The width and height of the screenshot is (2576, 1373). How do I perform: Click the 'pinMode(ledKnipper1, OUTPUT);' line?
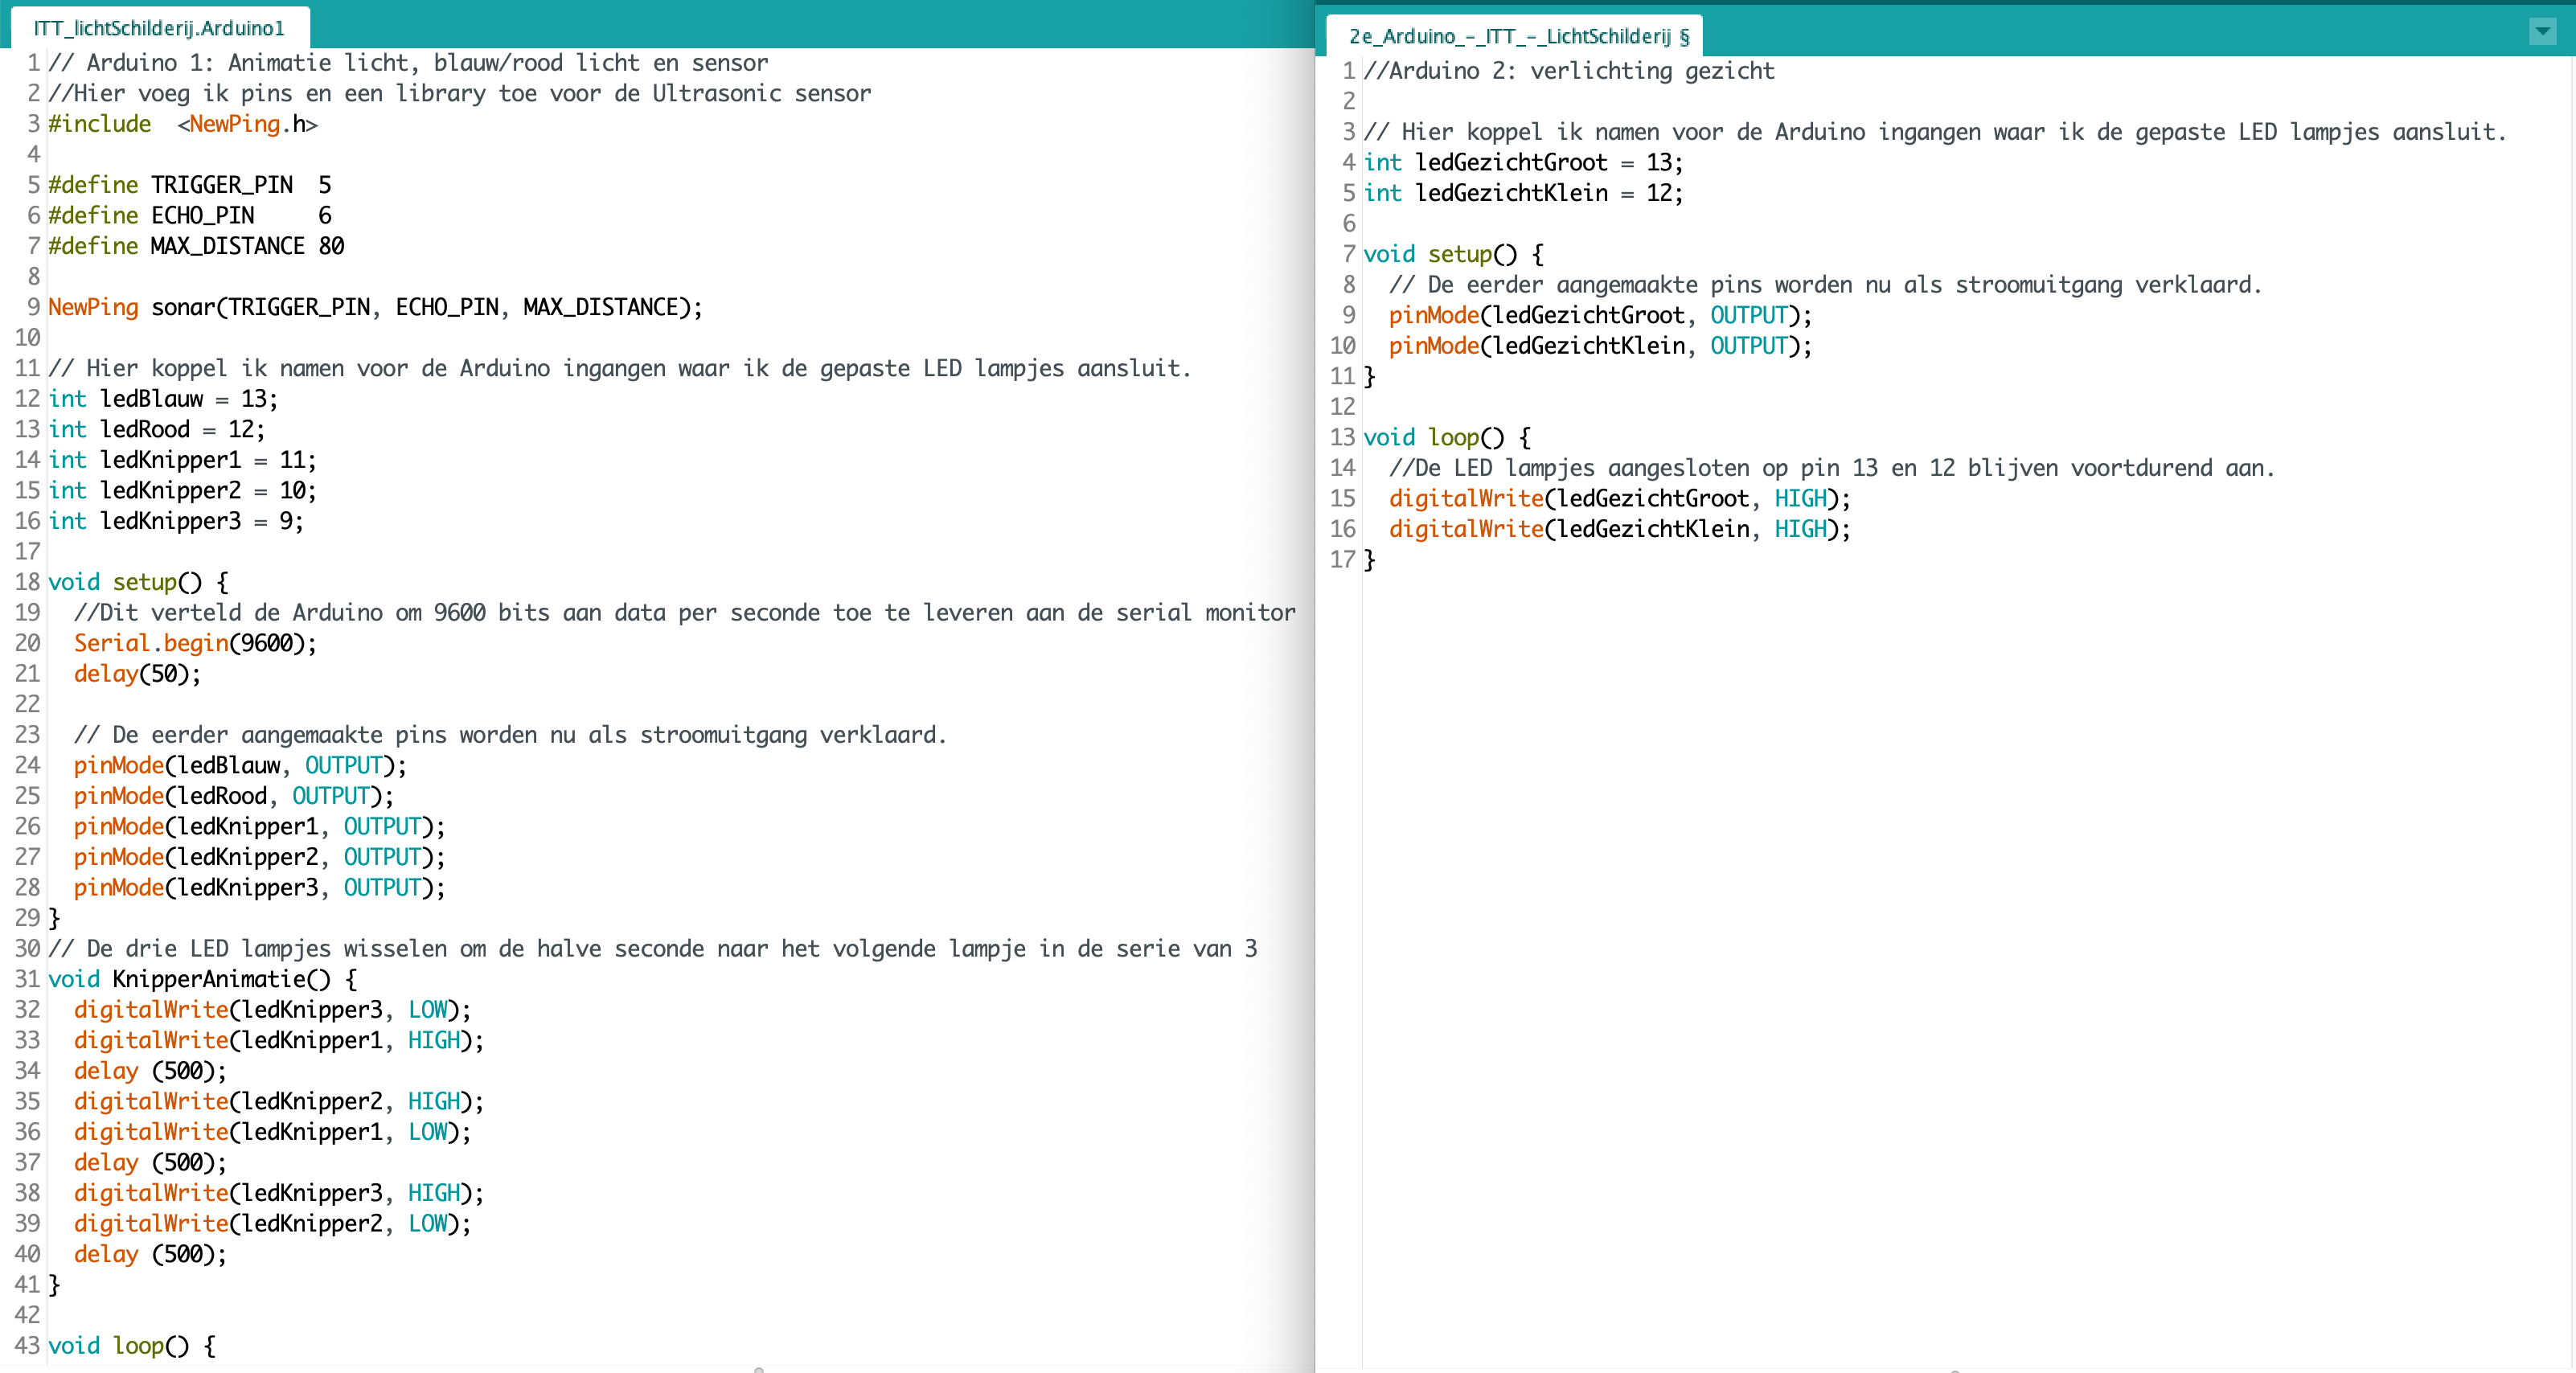coord(260,827)
